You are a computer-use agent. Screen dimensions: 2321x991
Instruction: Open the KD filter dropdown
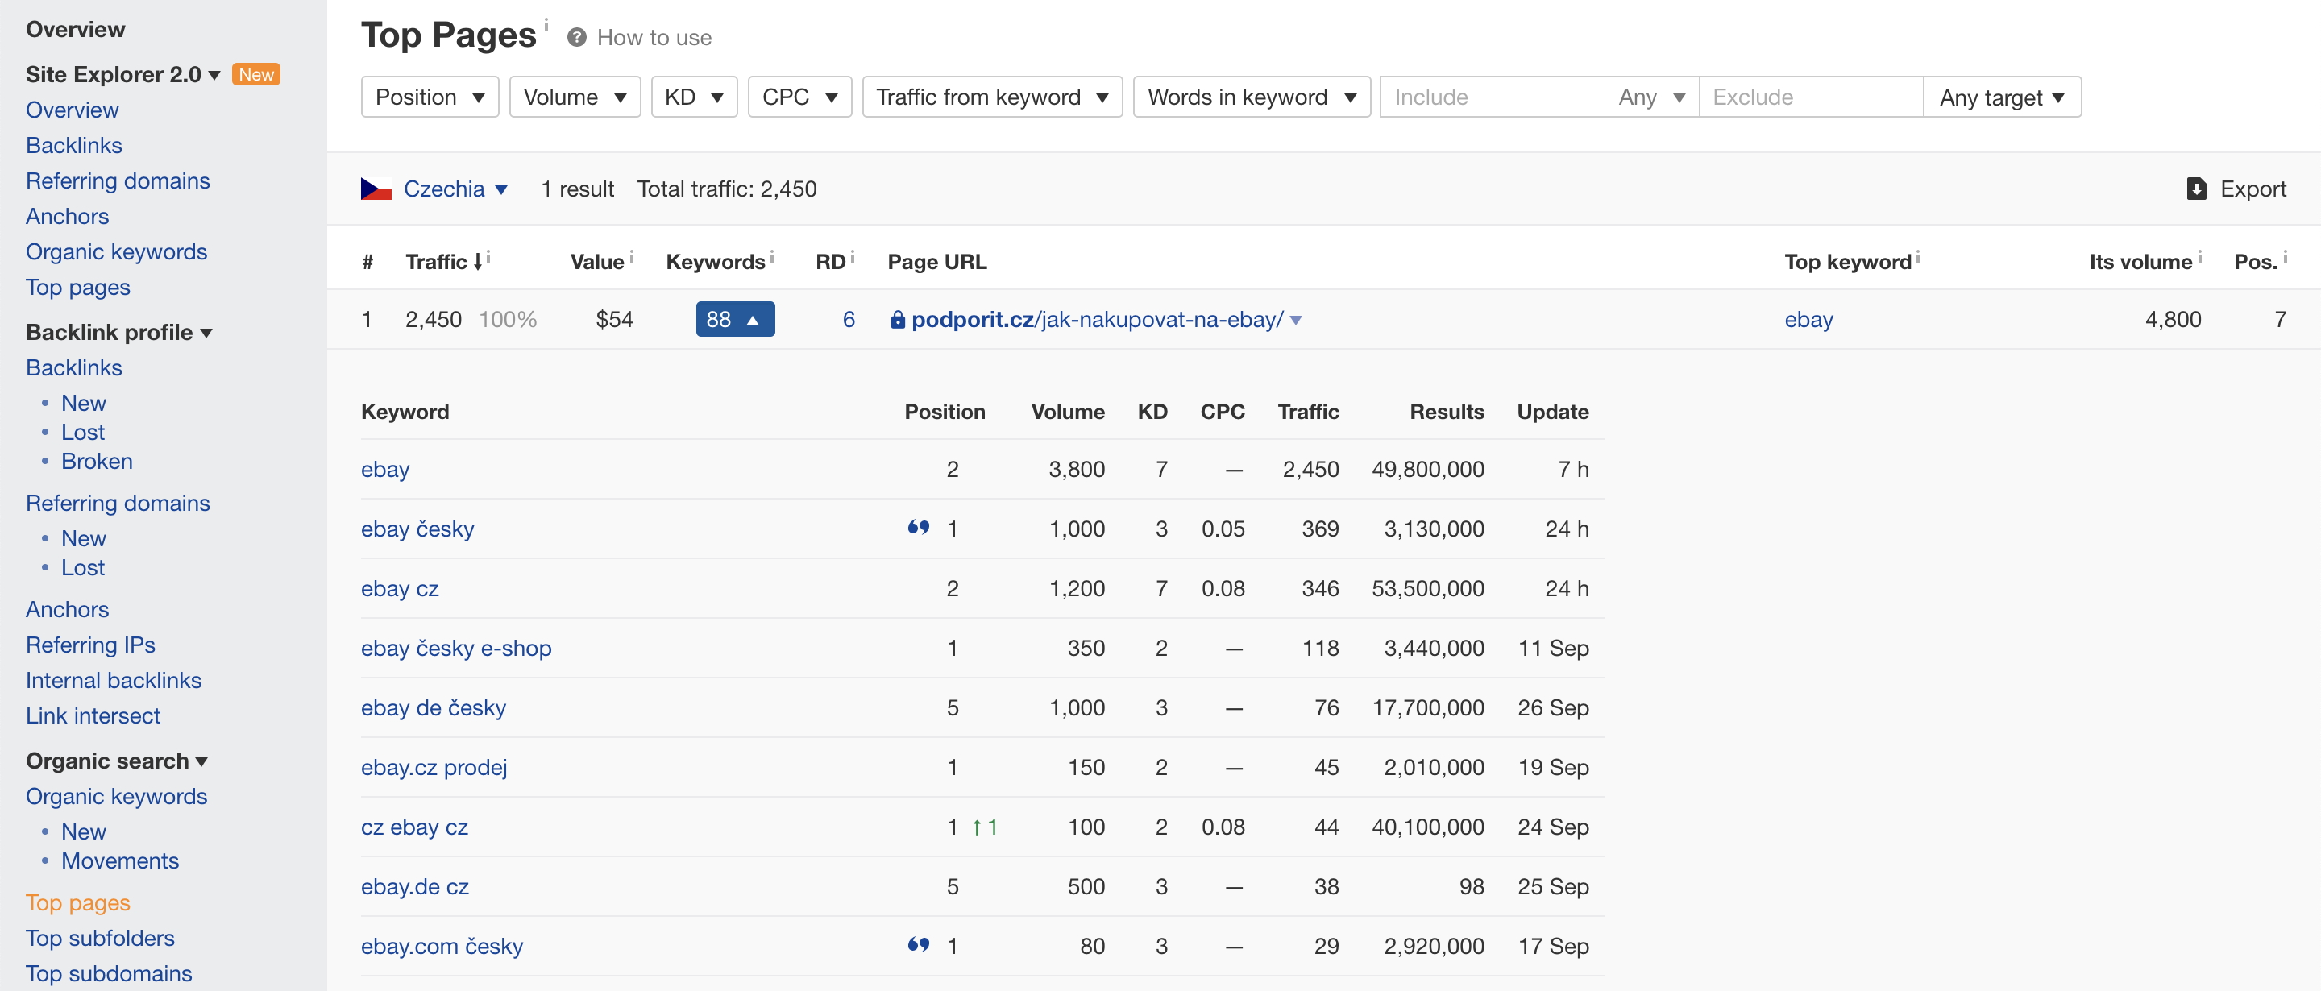pos(694,97)
